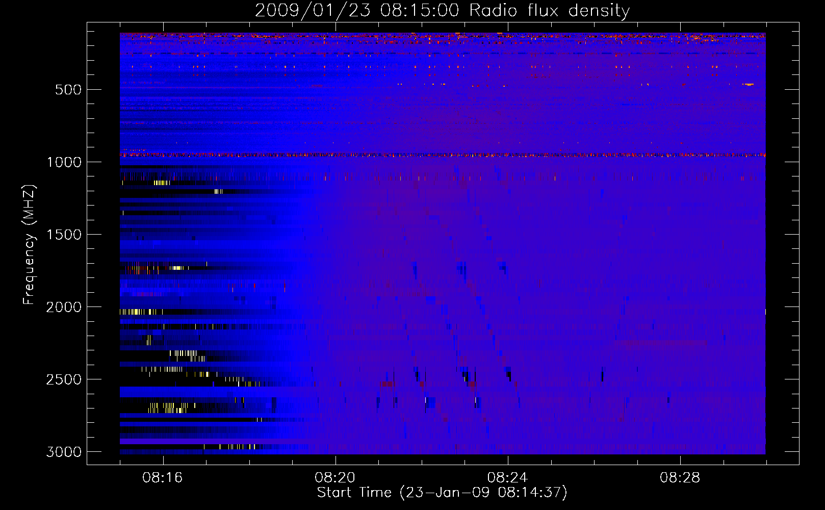Click the 'Frequency (MHZ)' axis label
825x510 pixels.
(29, 245)
